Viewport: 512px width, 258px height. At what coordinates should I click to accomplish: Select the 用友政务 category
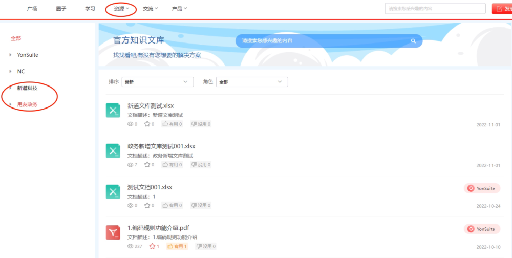click(x=27, y=104)
